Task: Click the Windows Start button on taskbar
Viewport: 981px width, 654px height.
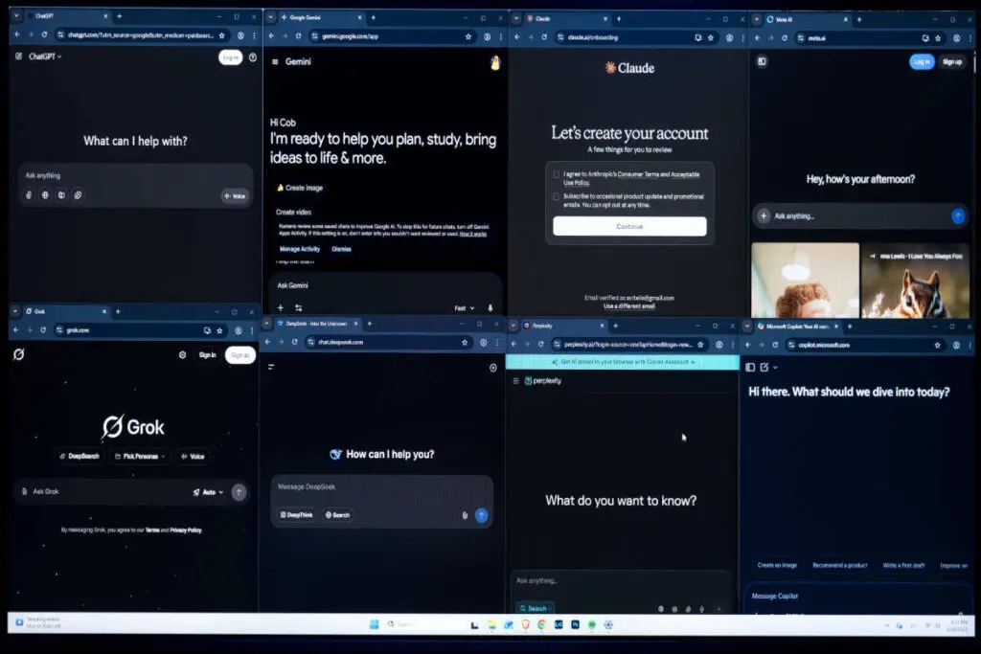Action: [x=375, y=624]
